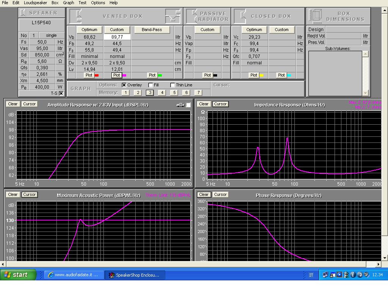Clear the Maximum Acoustic Power graph
The image size is (388, 291).
point(13,195)
